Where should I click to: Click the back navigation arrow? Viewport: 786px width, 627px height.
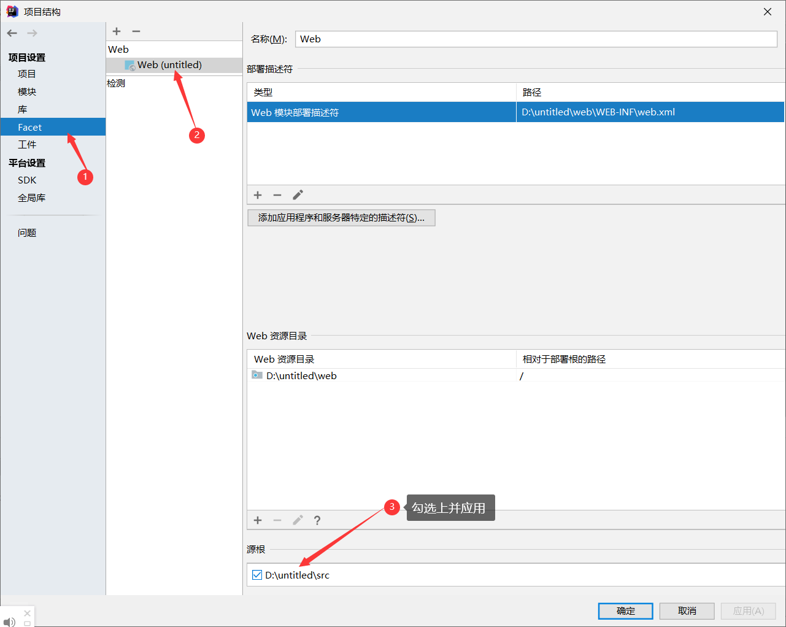click(x=11, y=33)
